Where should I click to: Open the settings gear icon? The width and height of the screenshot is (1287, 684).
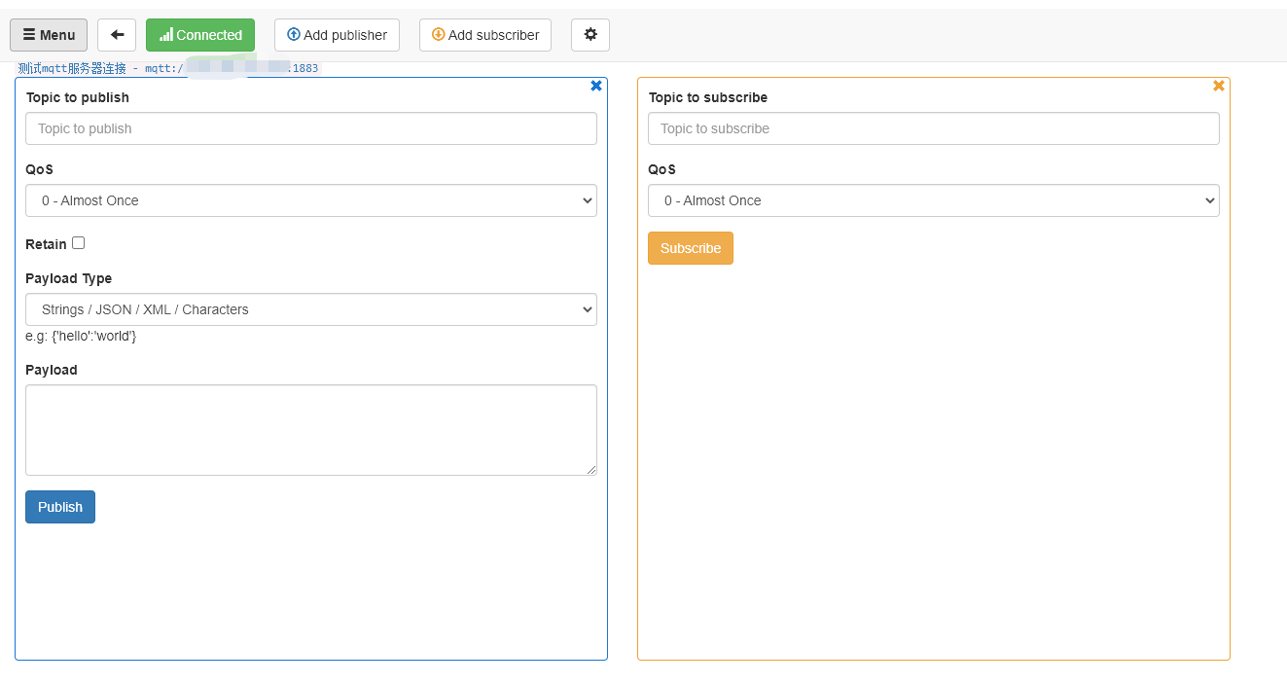(590, 35)
